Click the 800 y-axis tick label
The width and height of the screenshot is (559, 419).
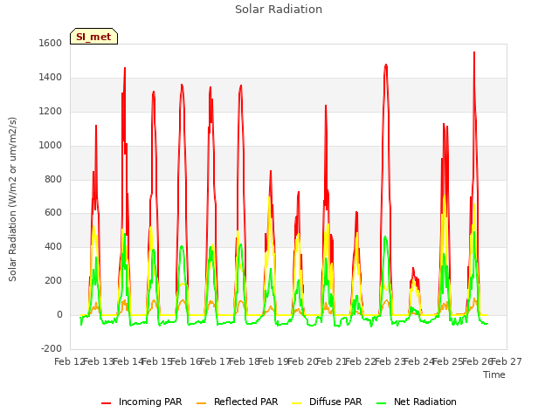tap(53, 180)
